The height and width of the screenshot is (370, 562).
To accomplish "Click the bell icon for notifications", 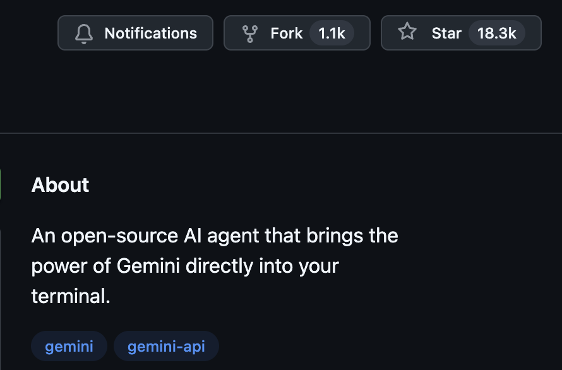I will [x=84, y=33].
